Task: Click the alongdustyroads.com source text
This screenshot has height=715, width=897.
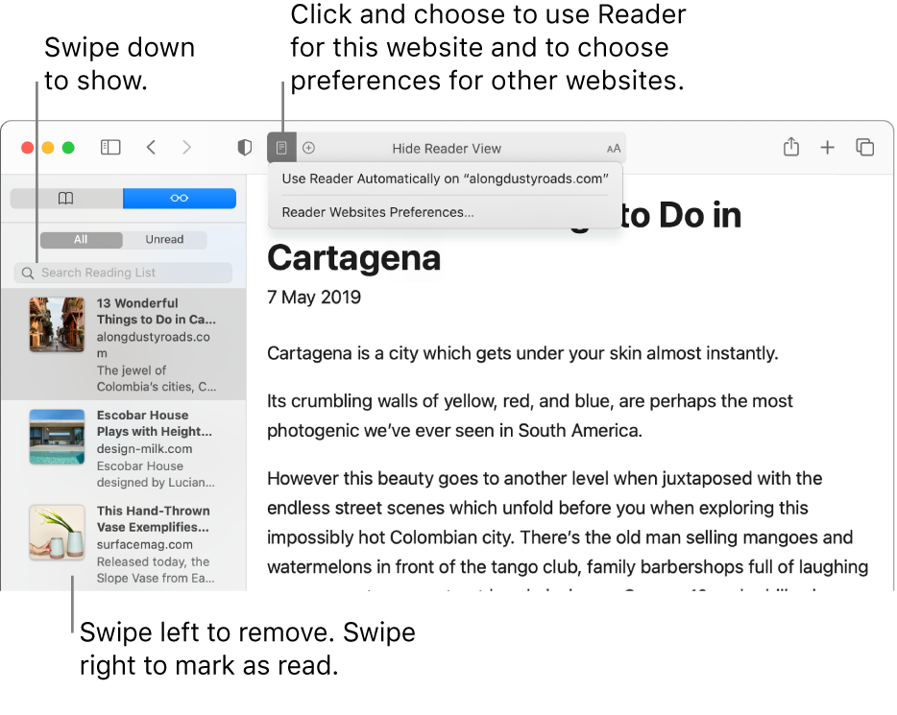Action: click(x=154, y=345)
